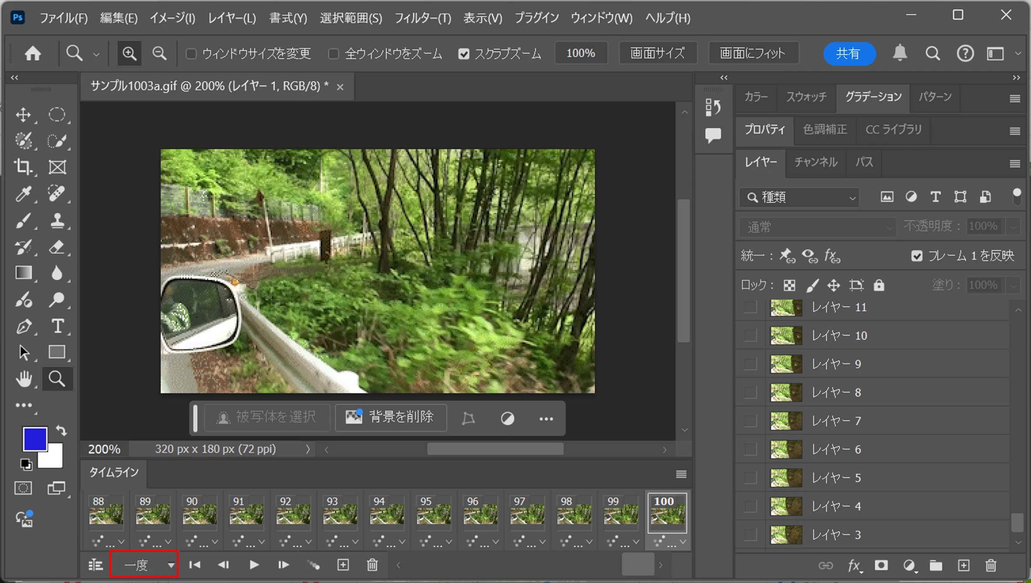Click the Tween animation frames icon
The image size is (1031, 583).
point(314,565)
